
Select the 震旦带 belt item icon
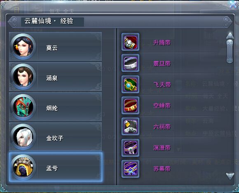click(130, 63)
